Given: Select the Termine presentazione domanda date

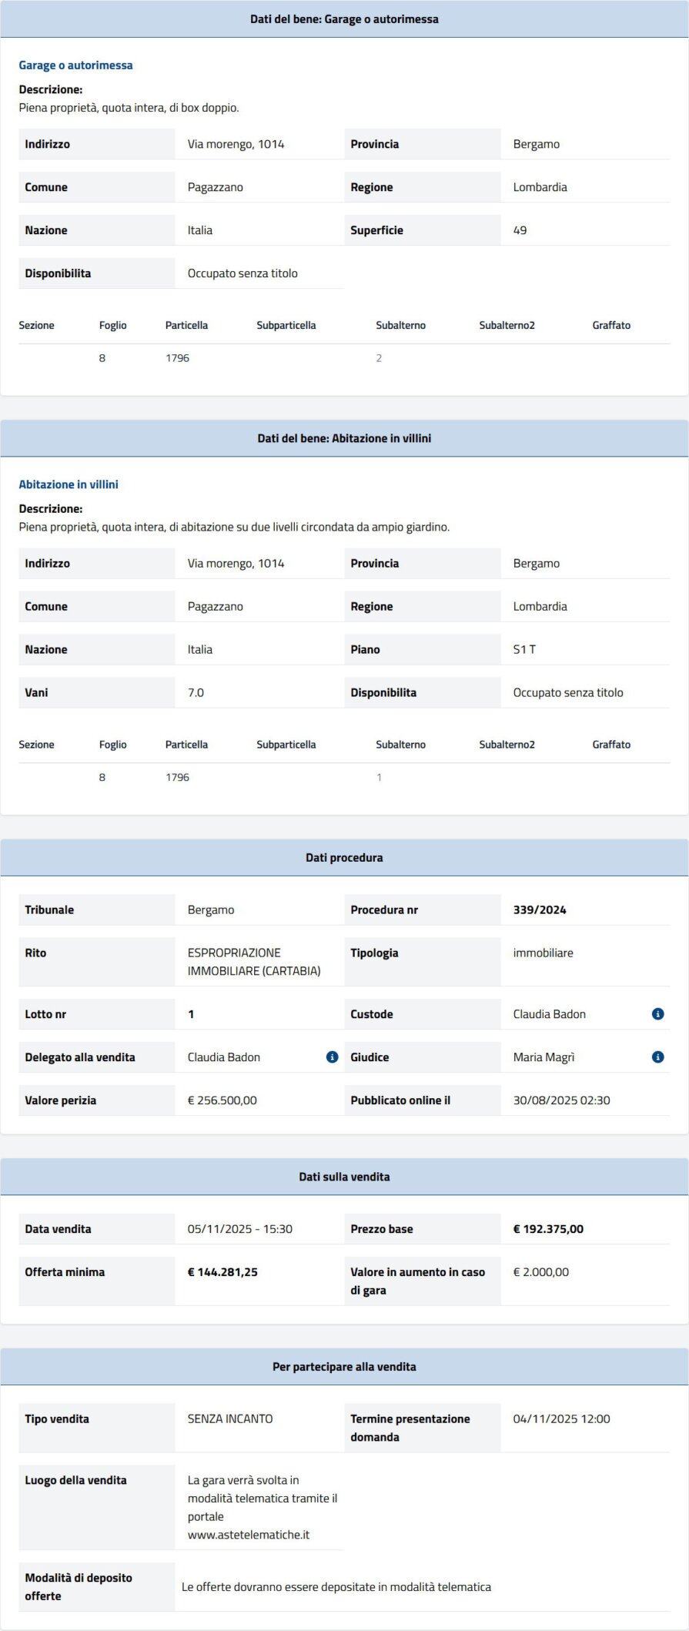Looking at the screenshot, I should pyautogui.click(x=563, y=1418).
